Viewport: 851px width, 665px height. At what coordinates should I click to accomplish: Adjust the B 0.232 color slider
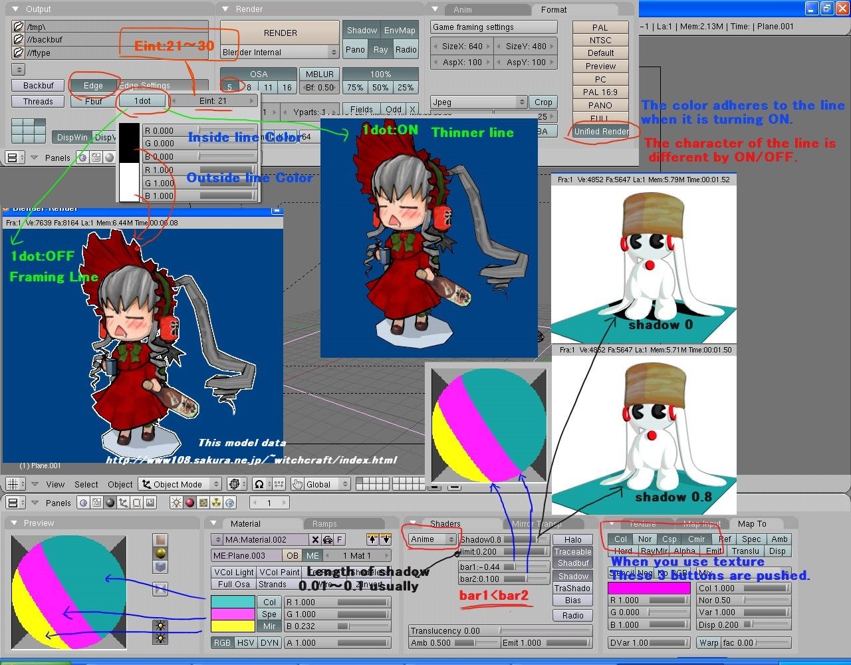(337, 626)
